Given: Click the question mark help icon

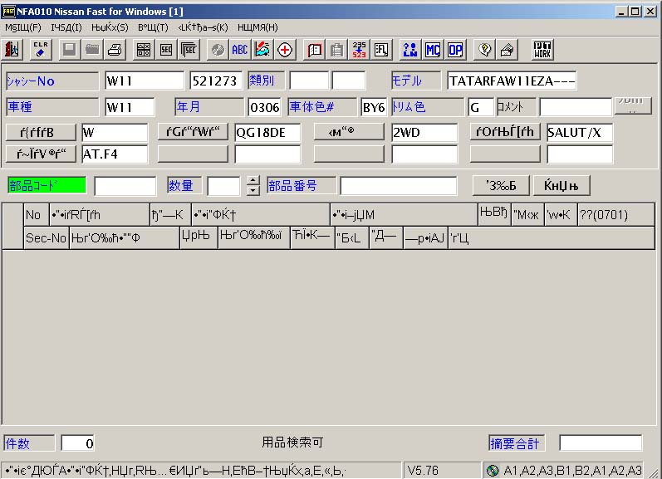Looking at the screenshot, I should [485, 50].
